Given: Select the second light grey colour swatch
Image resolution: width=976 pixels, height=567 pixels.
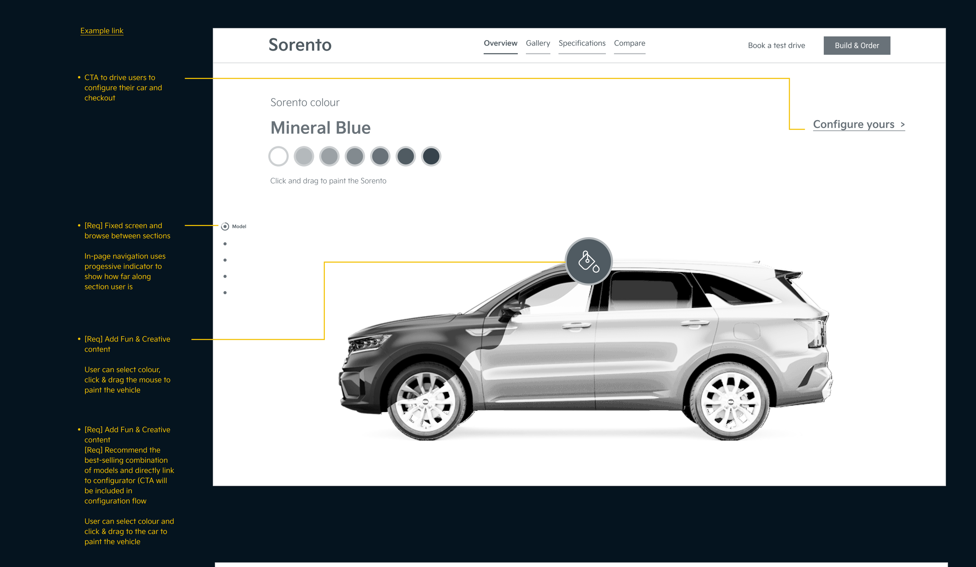Looking at the screenshot, I should pyautogui.click(x=304, y=156).
